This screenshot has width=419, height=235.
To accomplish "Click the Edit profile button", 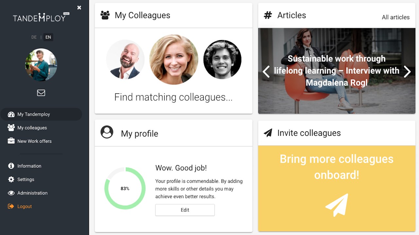I will 185,210.
